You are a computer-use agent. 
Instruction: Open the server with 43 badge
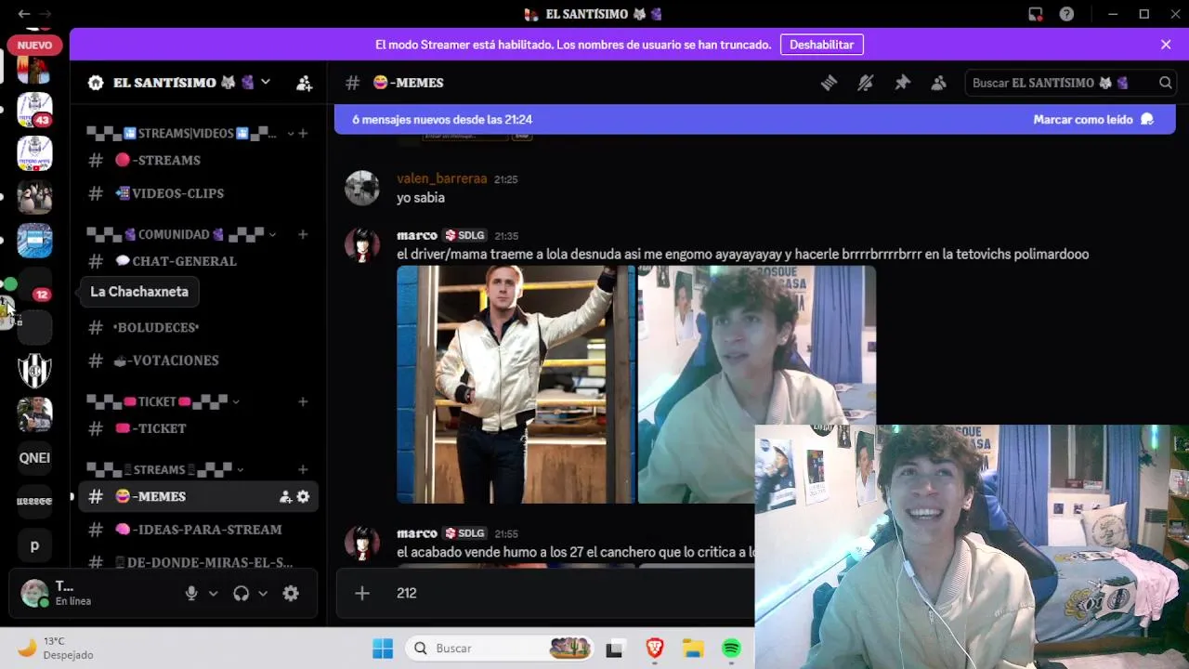(34, 110)
